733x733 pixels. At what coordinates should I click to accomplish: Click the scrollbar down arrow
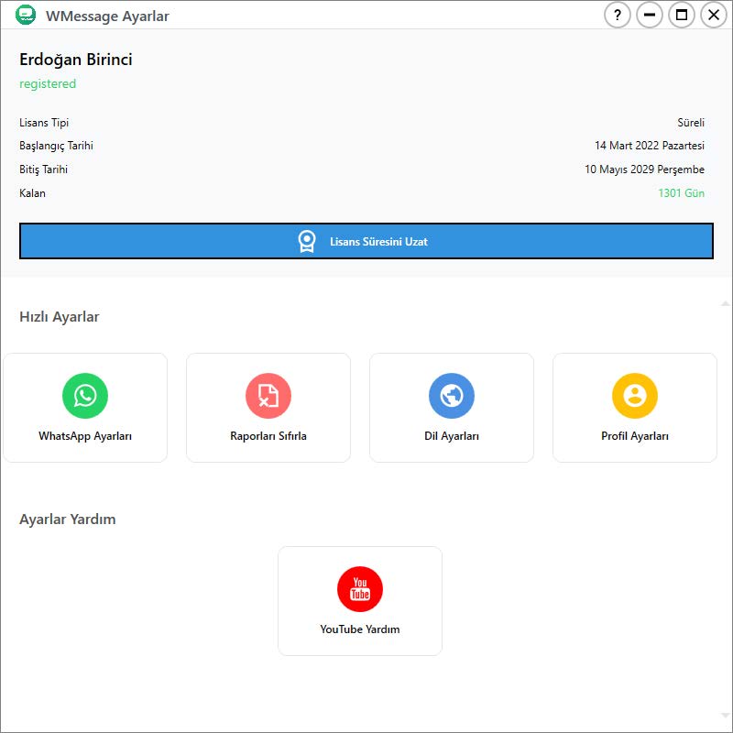(726, 716)
